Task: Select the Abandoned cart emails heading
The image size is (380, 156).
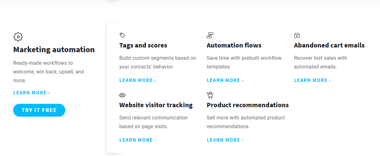Action: coord(329,45)
